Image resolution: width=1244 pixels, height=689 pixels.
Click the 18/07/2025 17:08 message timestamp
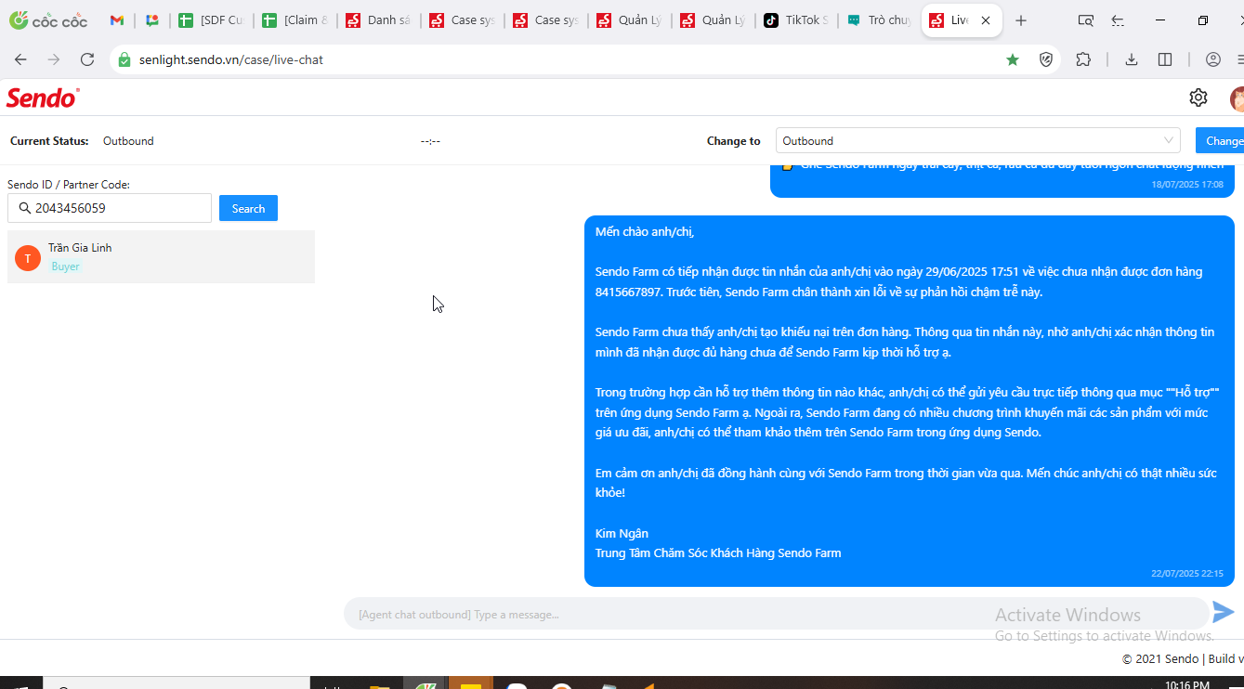point(1187,185)
